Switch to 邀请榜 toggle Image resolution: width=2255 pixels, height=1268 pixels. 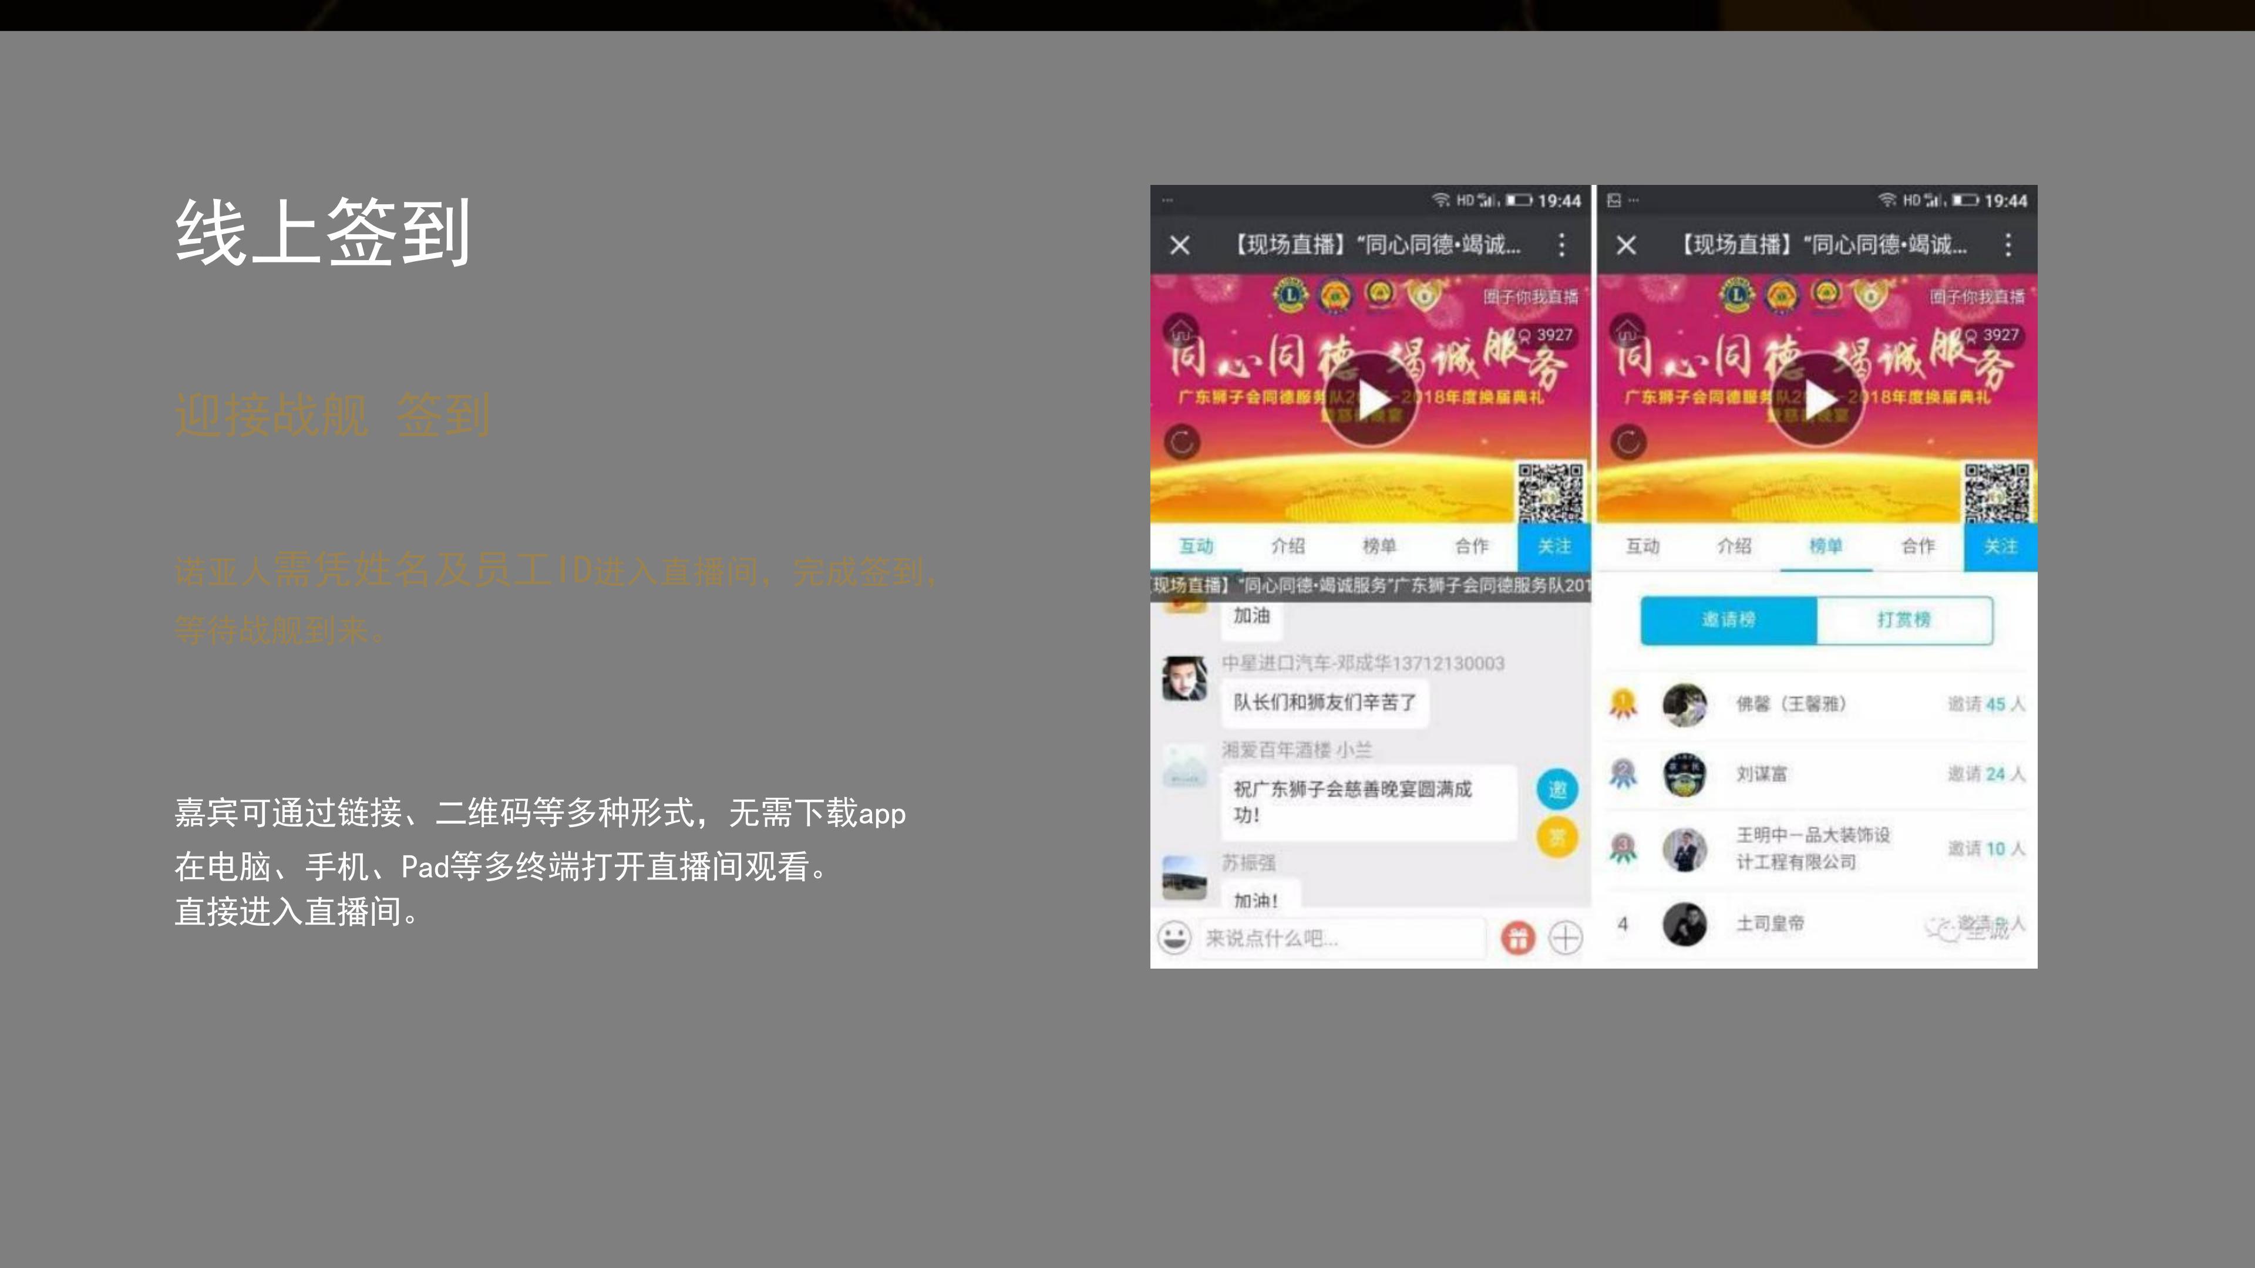[x=1729, y=619]
